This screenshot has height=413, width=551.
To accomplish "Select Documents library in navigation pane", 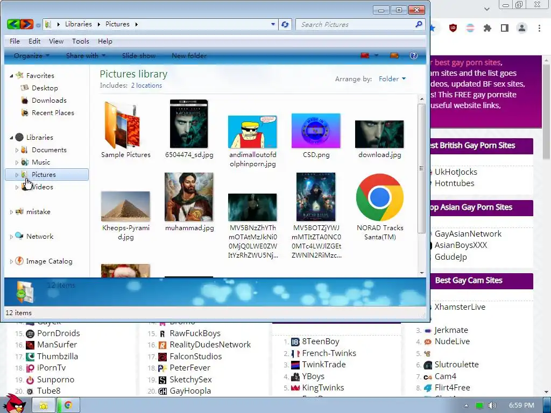I will pyautogui.click(x=49, y=150).
